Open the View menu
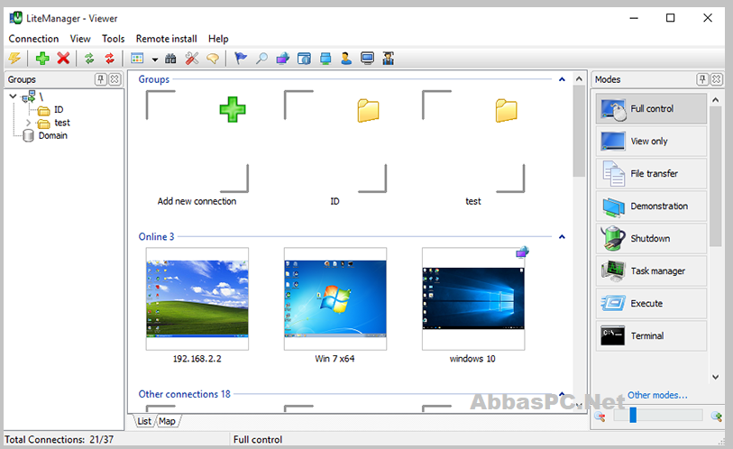Viewport: 733px width, 449px height. [x=80, y=39]
